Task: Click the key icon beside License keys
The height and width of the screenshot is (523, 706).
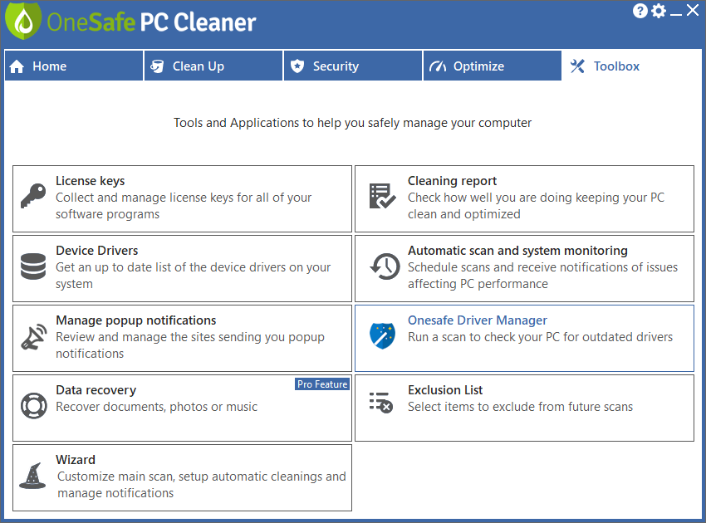Action: pyautogui.click(x=33, y=196)
